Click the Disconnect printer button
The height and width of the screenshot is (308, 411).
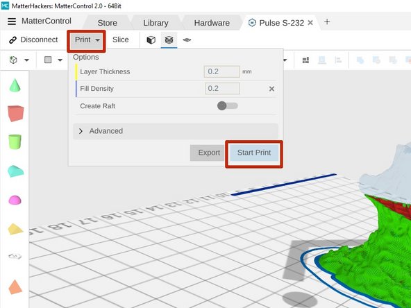[33, 40]
